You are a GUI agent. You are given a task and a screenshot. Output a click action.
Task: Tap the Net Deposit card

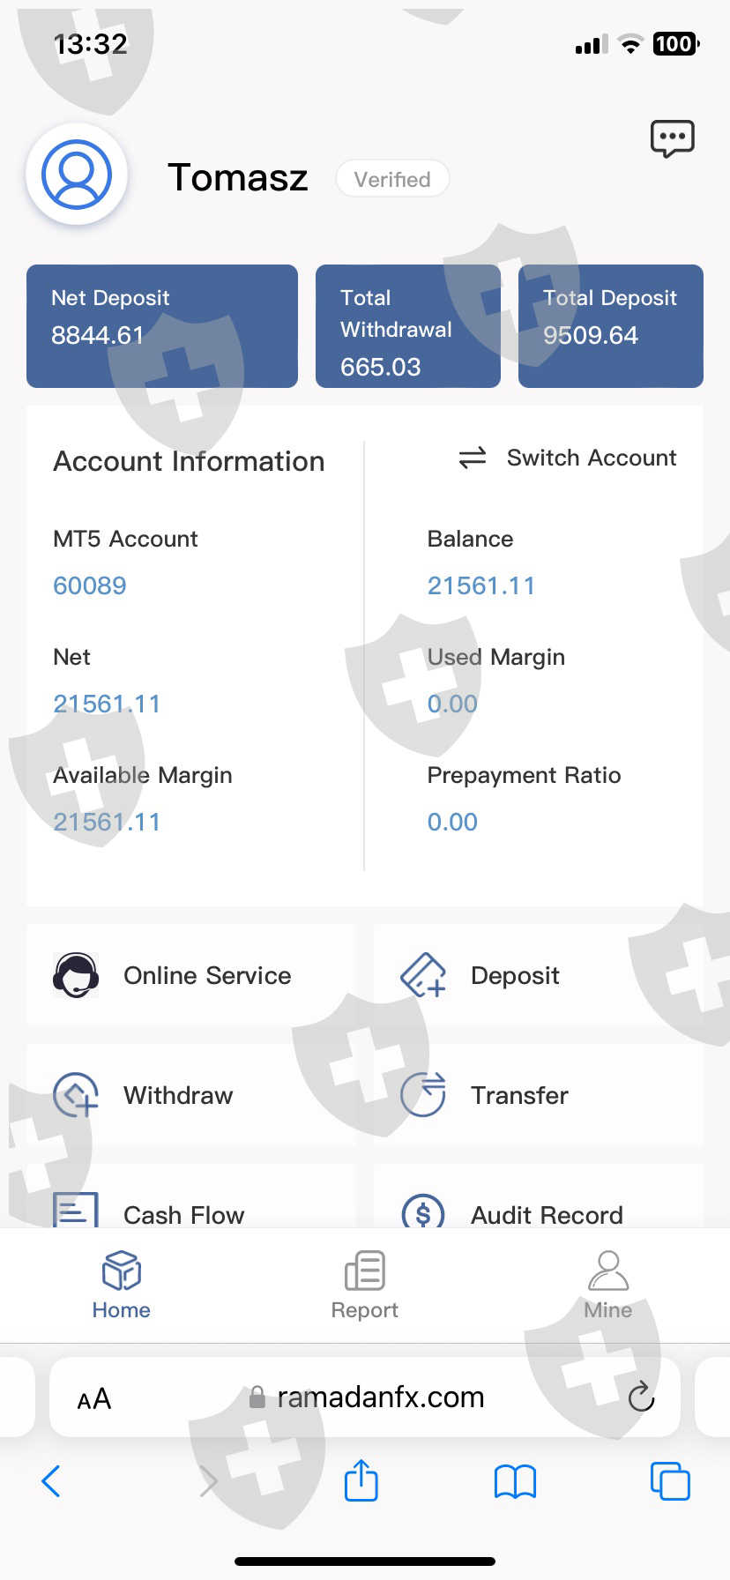(162, 326)
